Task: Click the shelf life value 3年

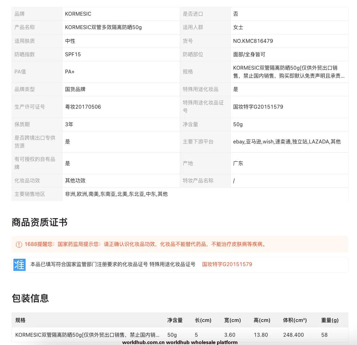Action: click(69, 124)
